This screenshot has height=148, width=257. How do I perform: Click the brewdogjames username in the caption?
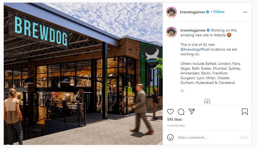tap(193, 30)
